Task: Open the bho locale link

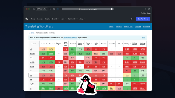Action: pos(31,58)
